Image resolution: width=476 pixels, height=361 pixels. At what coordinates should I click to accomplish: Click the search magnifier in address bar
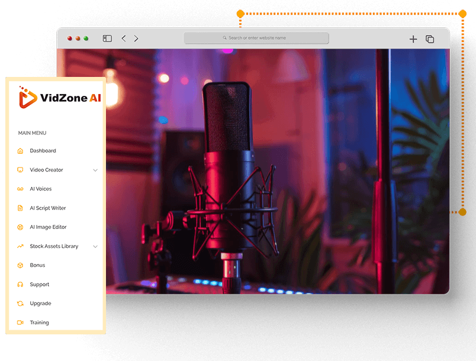224,38
